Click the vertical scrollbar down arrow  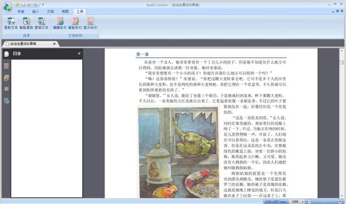[x=342, y=196]
